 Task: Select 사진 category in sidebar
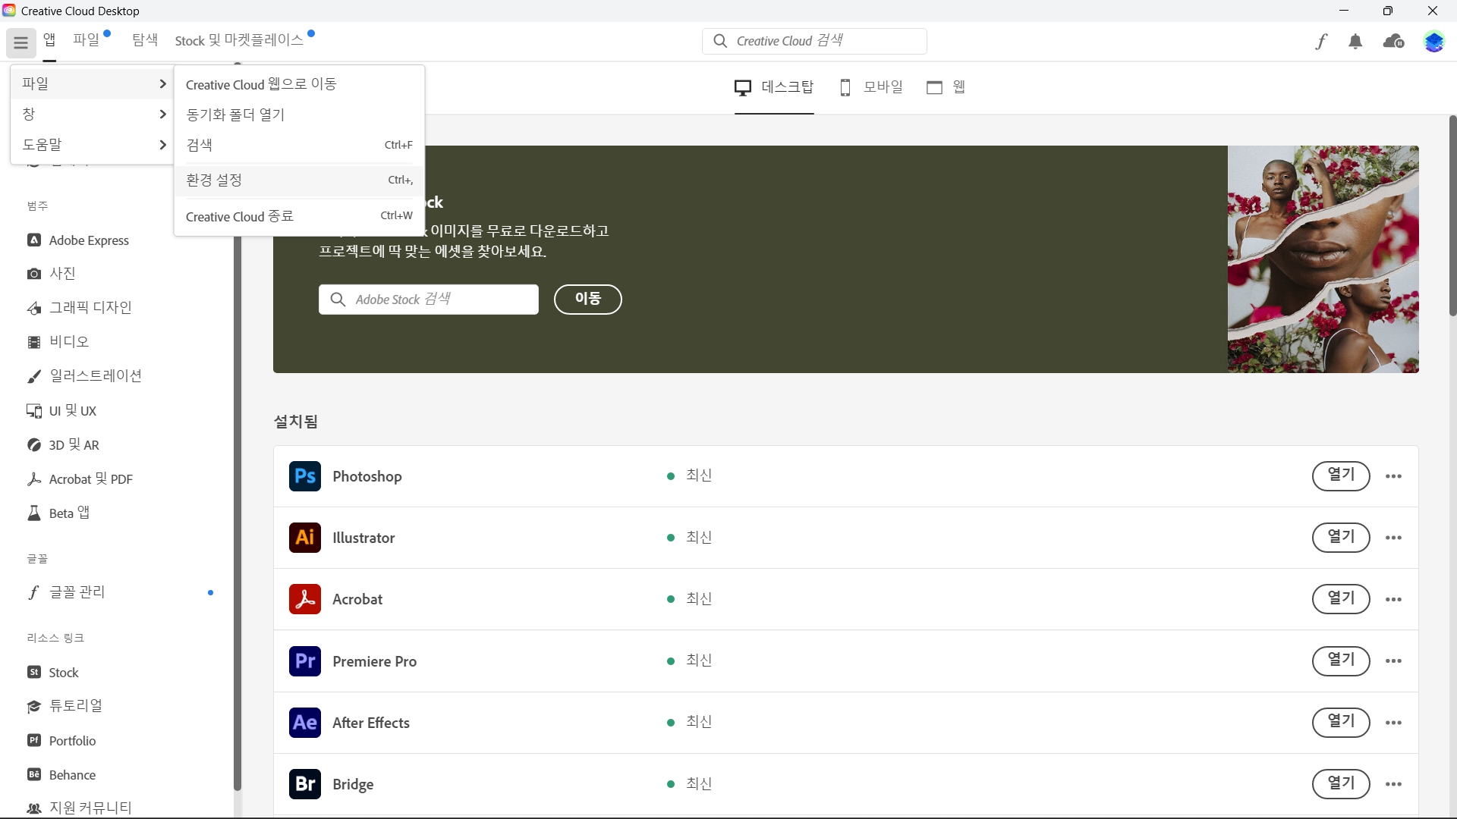[x=52, y=274]
